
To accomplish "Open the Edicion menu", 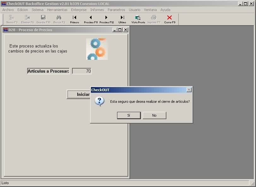I will point(22,10).
